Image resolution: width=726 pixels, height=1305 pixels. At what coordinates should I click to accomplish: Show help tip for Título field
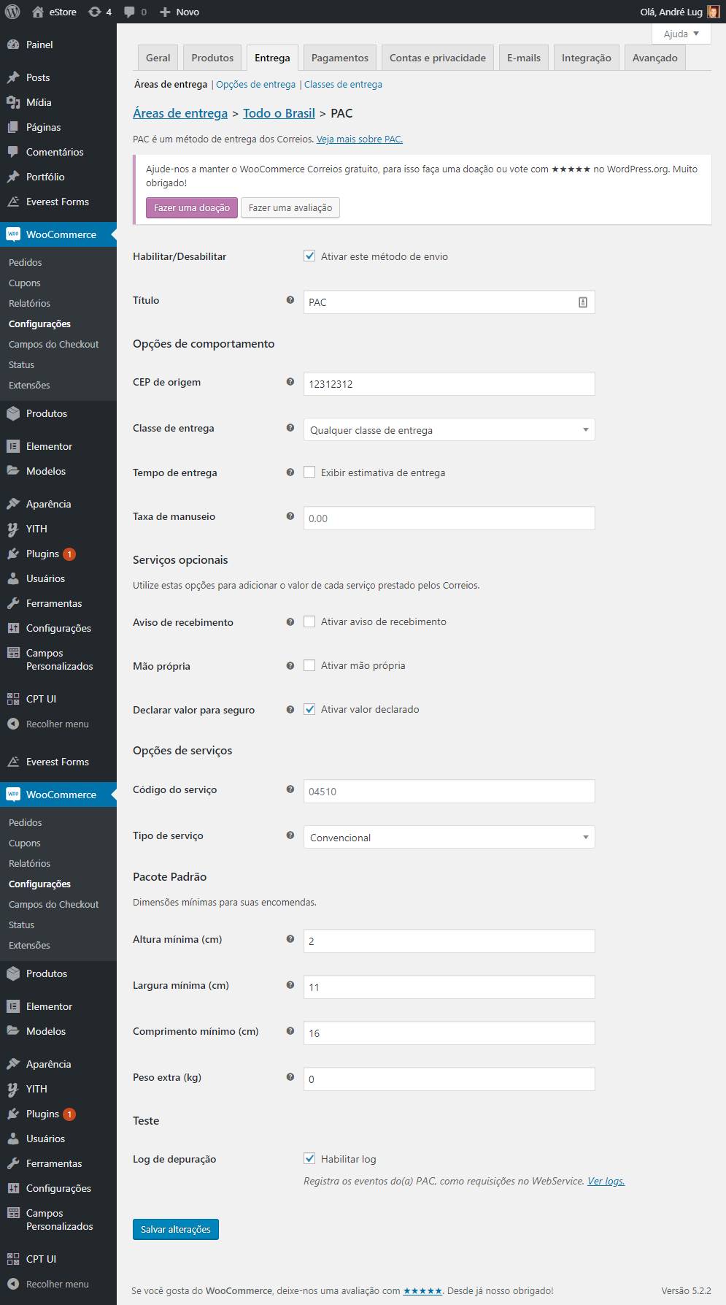pyautogui.click(x=290, y=300)
